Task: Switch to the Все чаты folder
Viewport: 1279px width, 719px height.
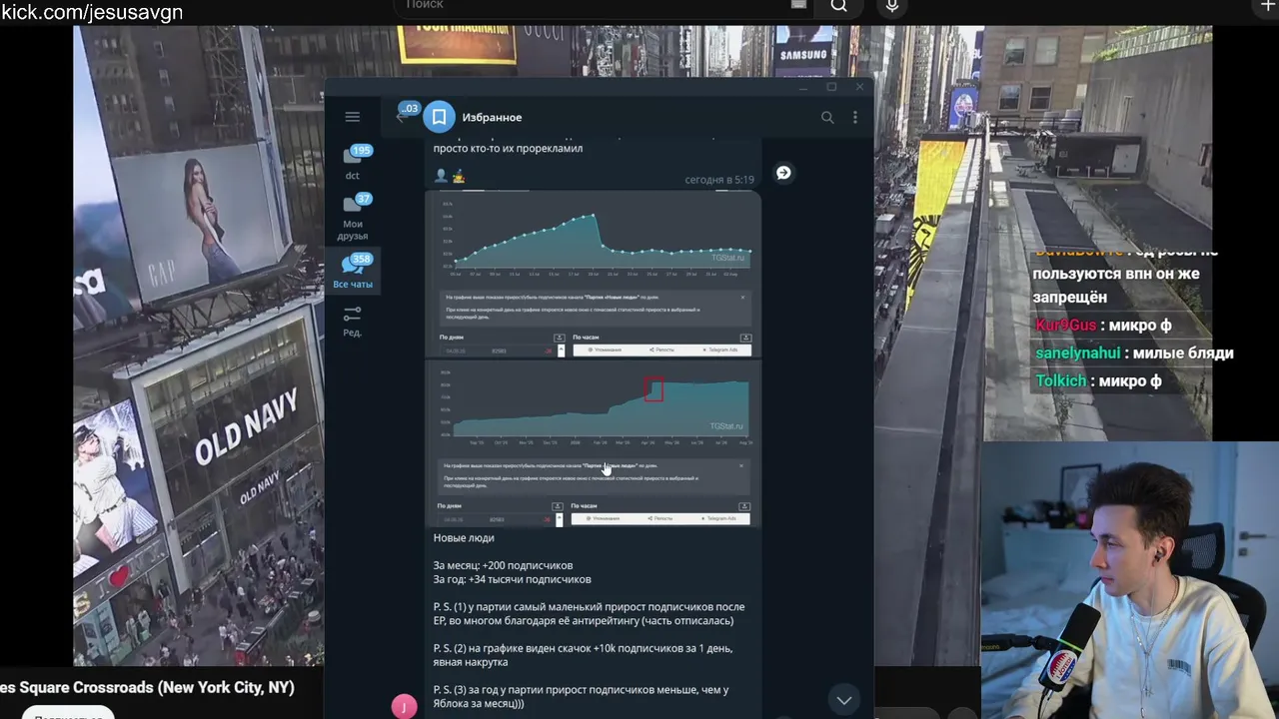Action: 353,272
